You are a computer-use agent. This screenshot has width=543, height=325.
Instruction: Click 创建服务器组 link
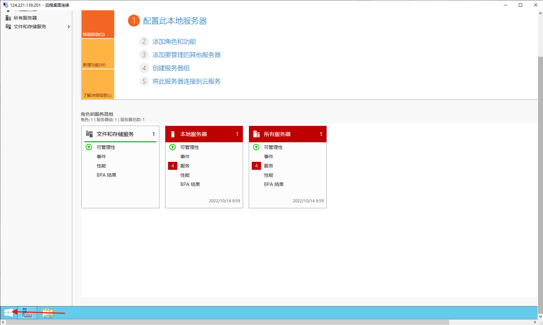[x=171, y=68]
